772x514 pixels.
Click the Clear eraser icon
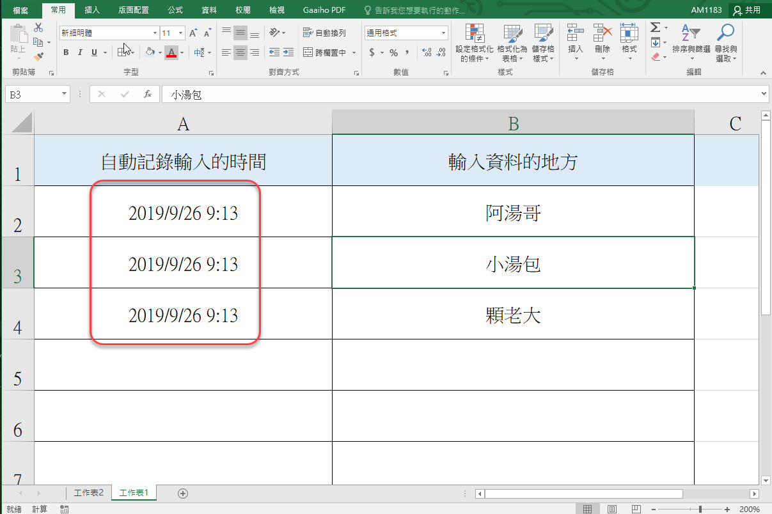656,56
